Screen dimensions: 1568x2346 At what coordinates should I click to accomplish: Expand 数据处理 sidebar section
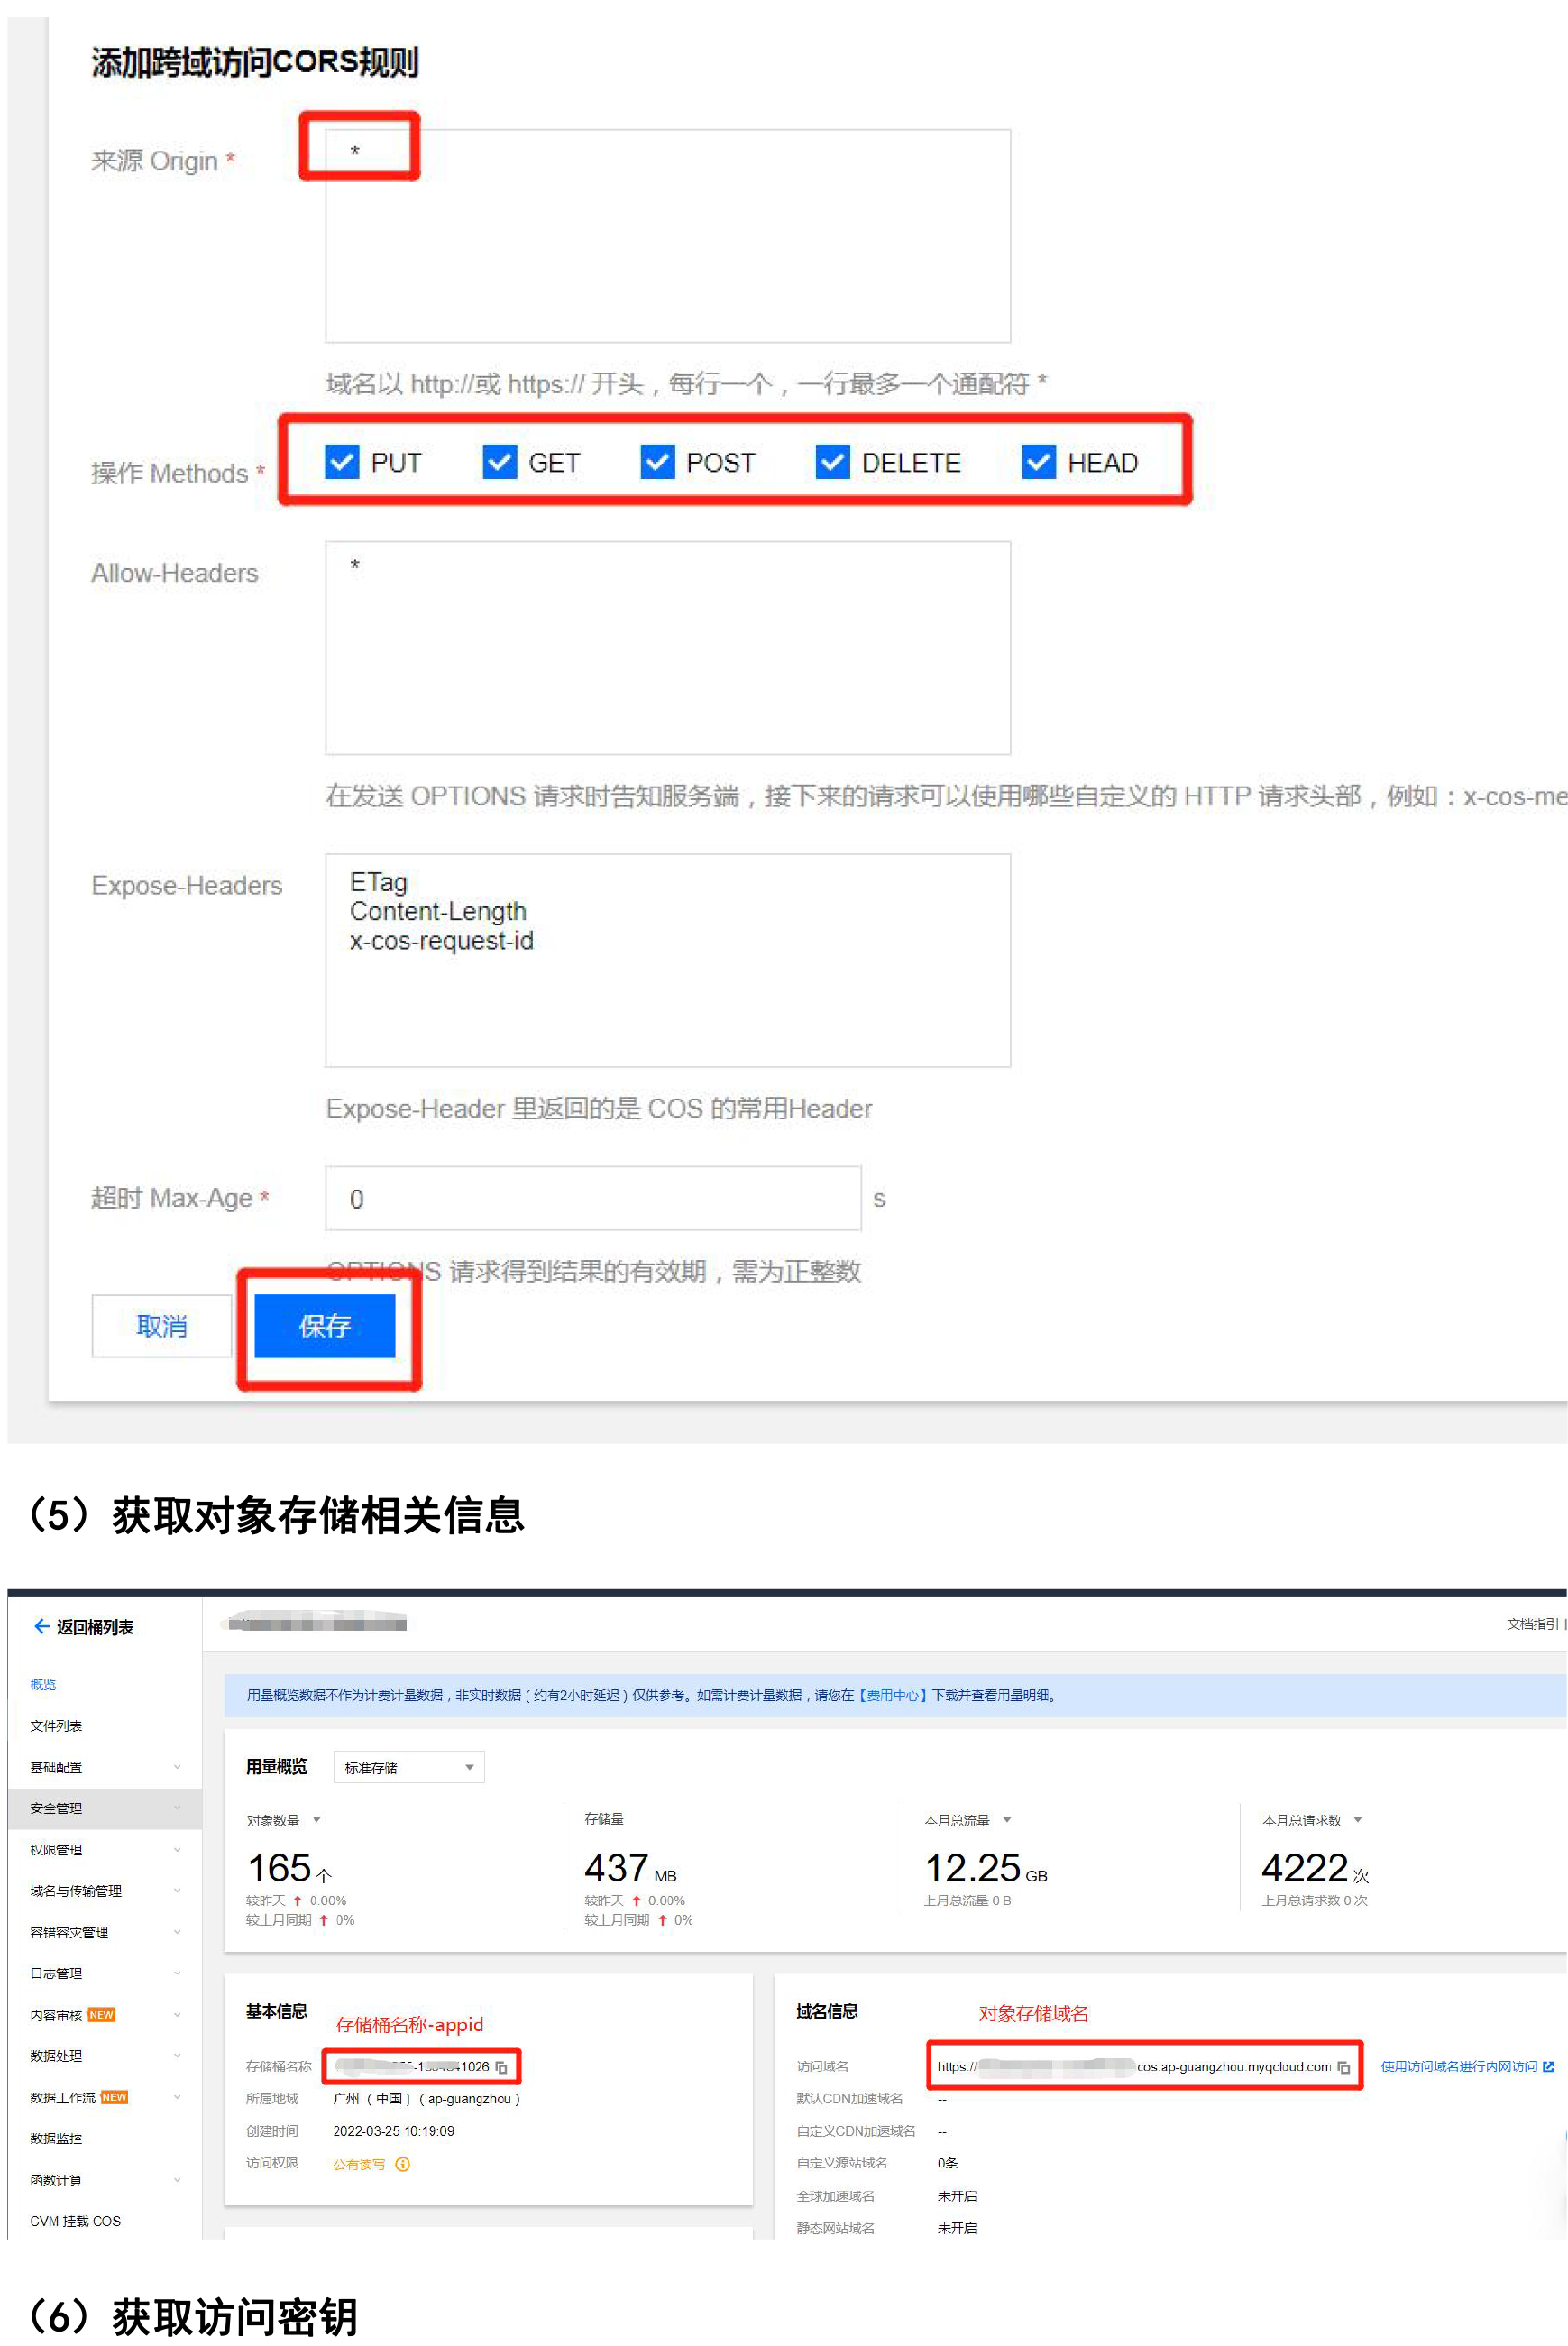[x=105, y=2056]
